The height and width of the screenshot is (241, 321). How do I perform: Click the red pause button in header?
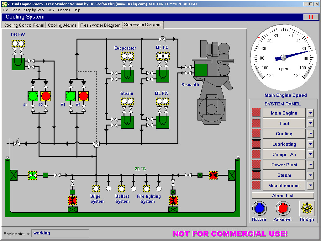coord(311,17)
